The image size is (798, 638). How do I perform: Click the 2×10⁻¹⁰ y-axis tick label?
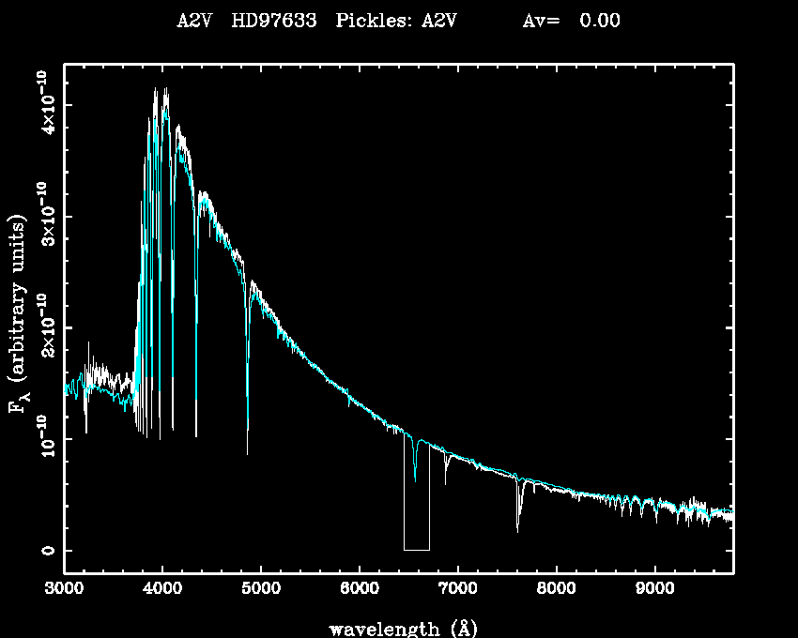45,327
